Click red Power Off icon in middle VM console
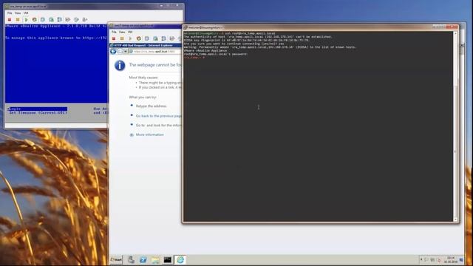Image resolution: width=473 pixels, height=266 pixels. tap(114, 38)
